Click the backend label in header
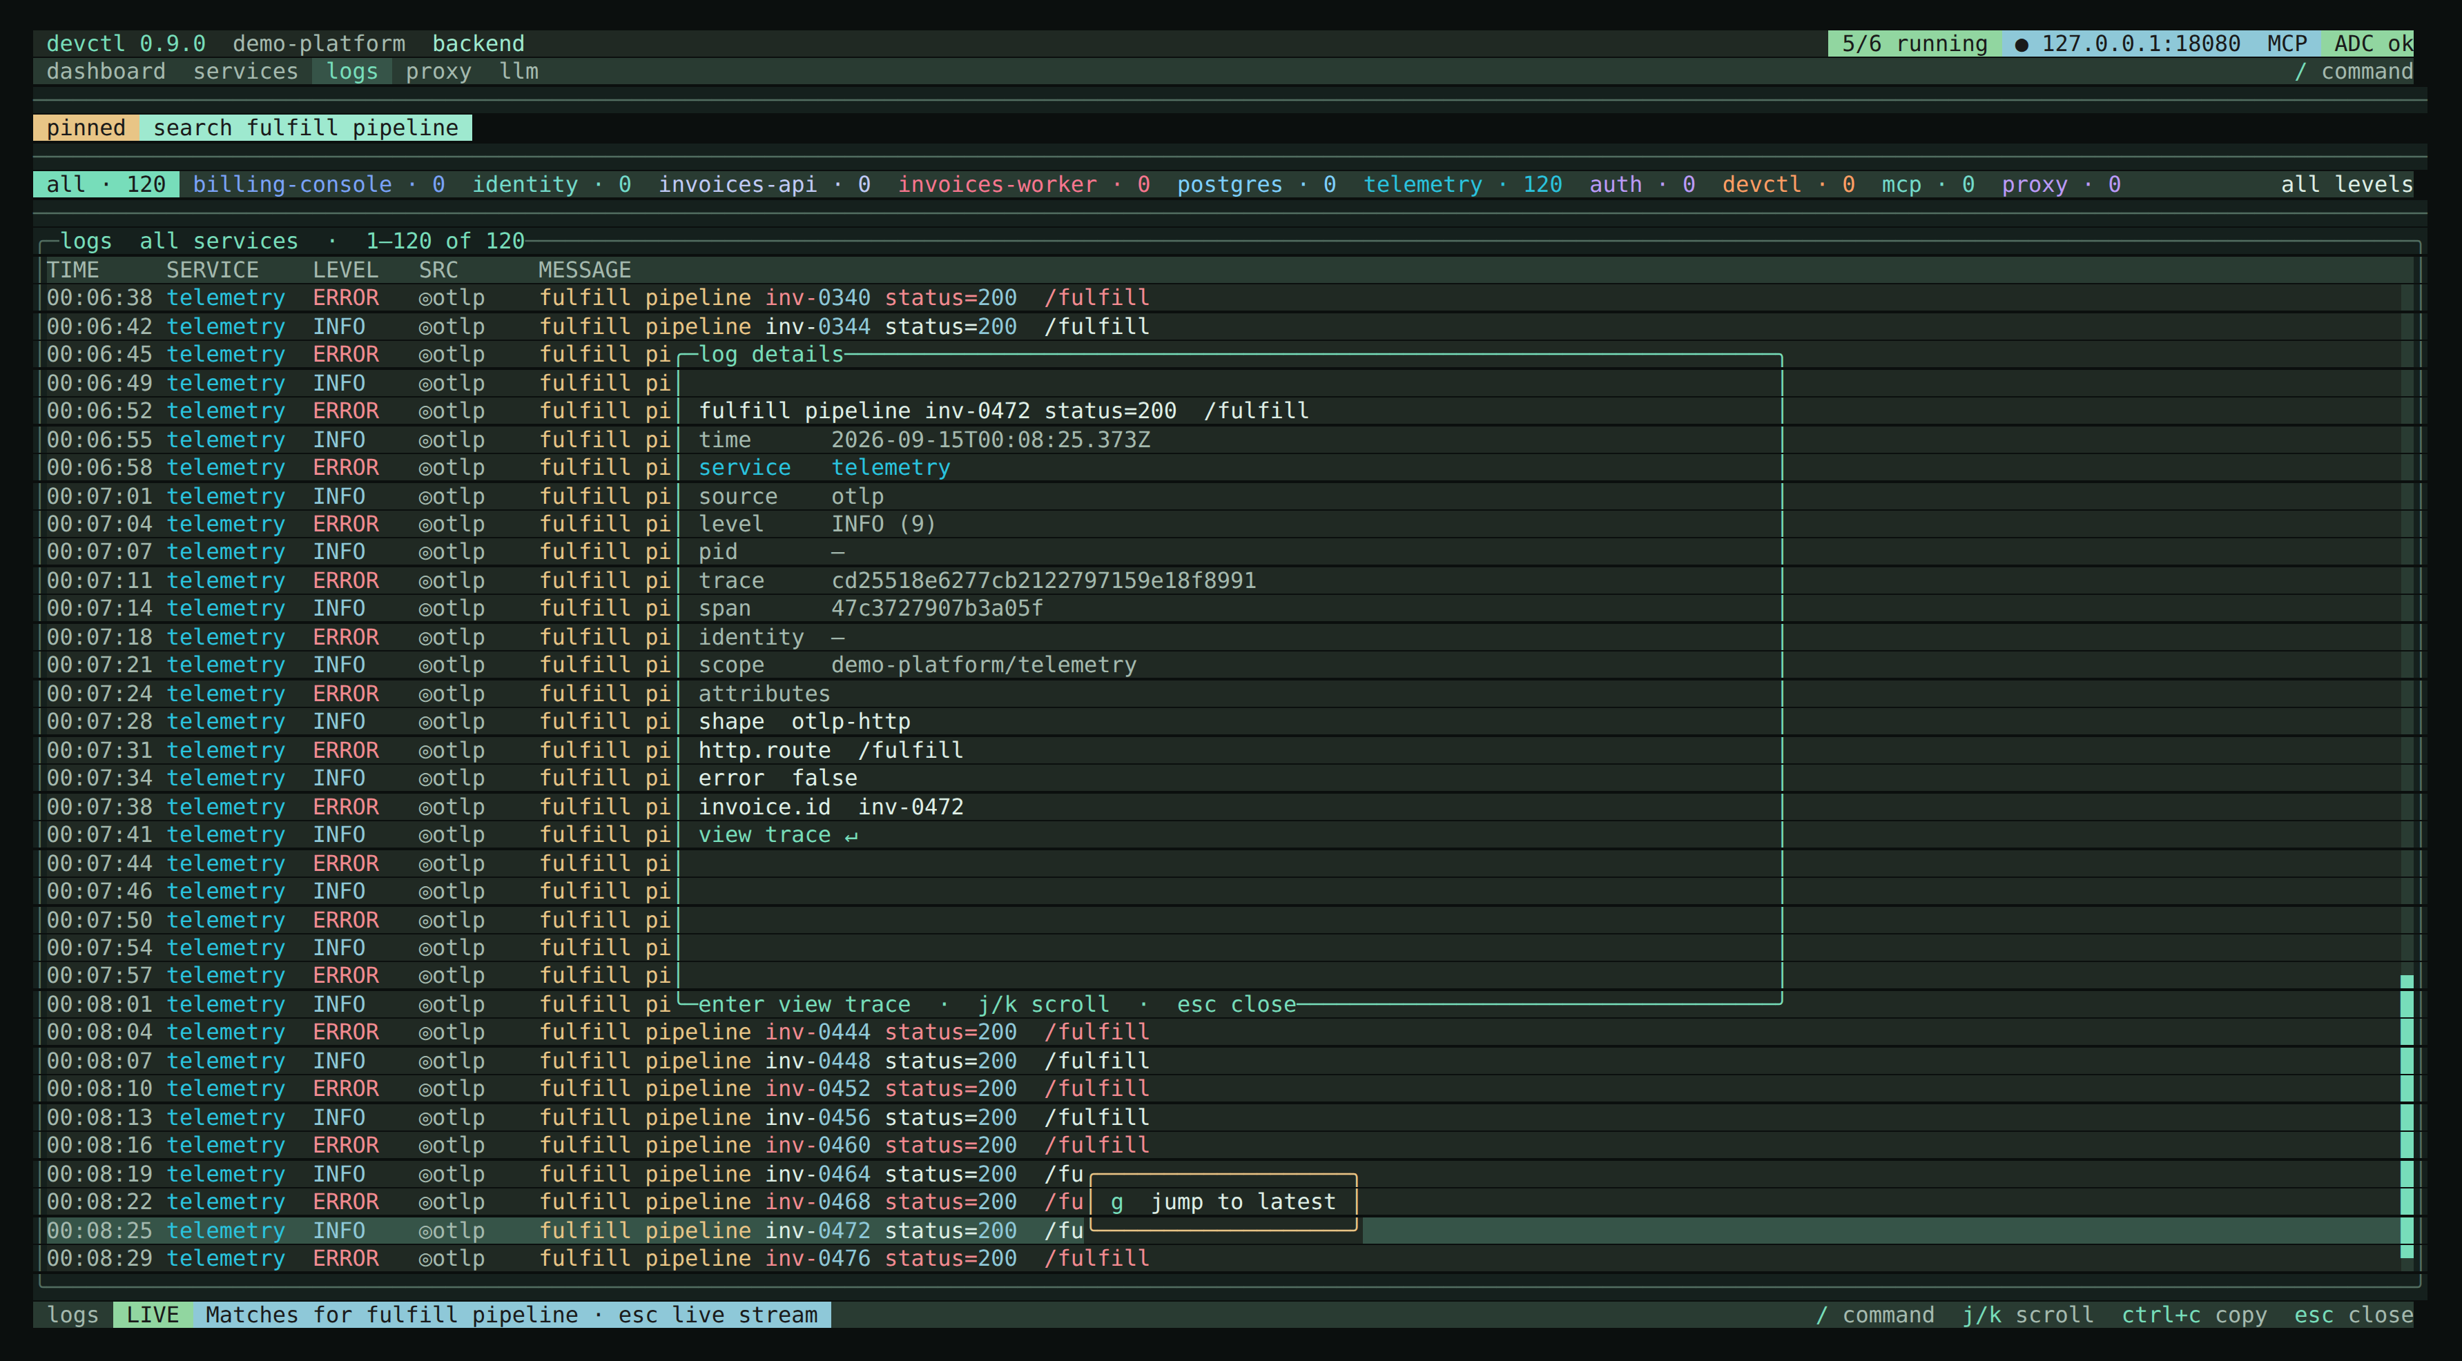Screen dimensions: 2462x1361 478,44
